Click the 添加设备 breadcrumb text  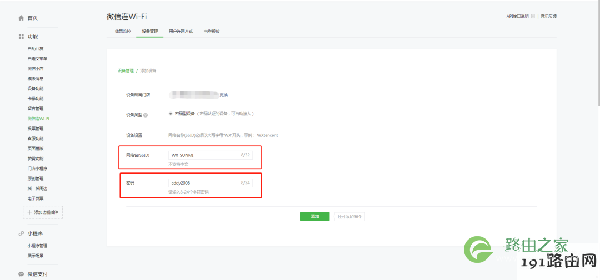click(x=148, y=70)
